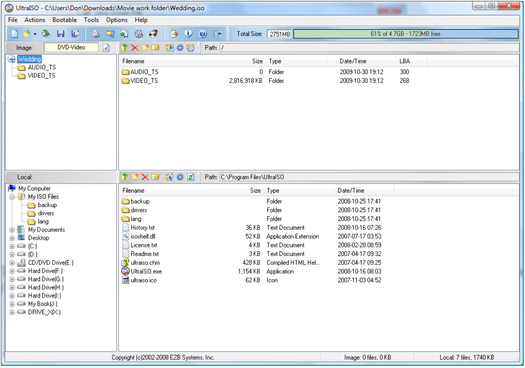The width and height of the screenshot is (525, 368).
Task: Open the Help menu
Action: click(x=141, y=20)
